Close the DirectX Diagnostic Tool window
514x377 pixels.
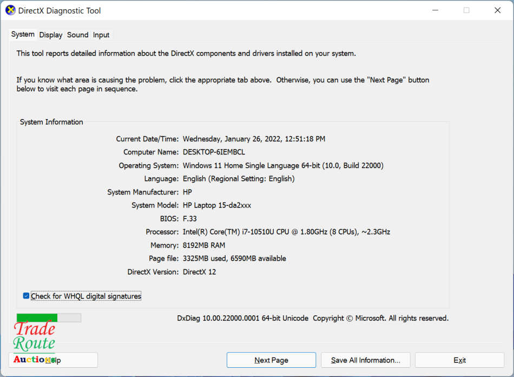click(497, 10)
